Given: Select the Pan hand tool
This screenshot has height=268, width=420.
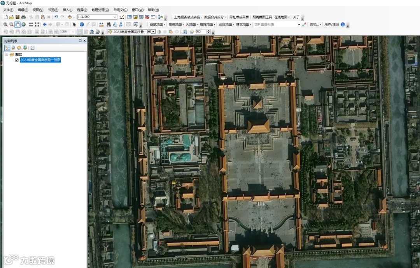Looking at the screenshot, I should [x=17, y=24].
